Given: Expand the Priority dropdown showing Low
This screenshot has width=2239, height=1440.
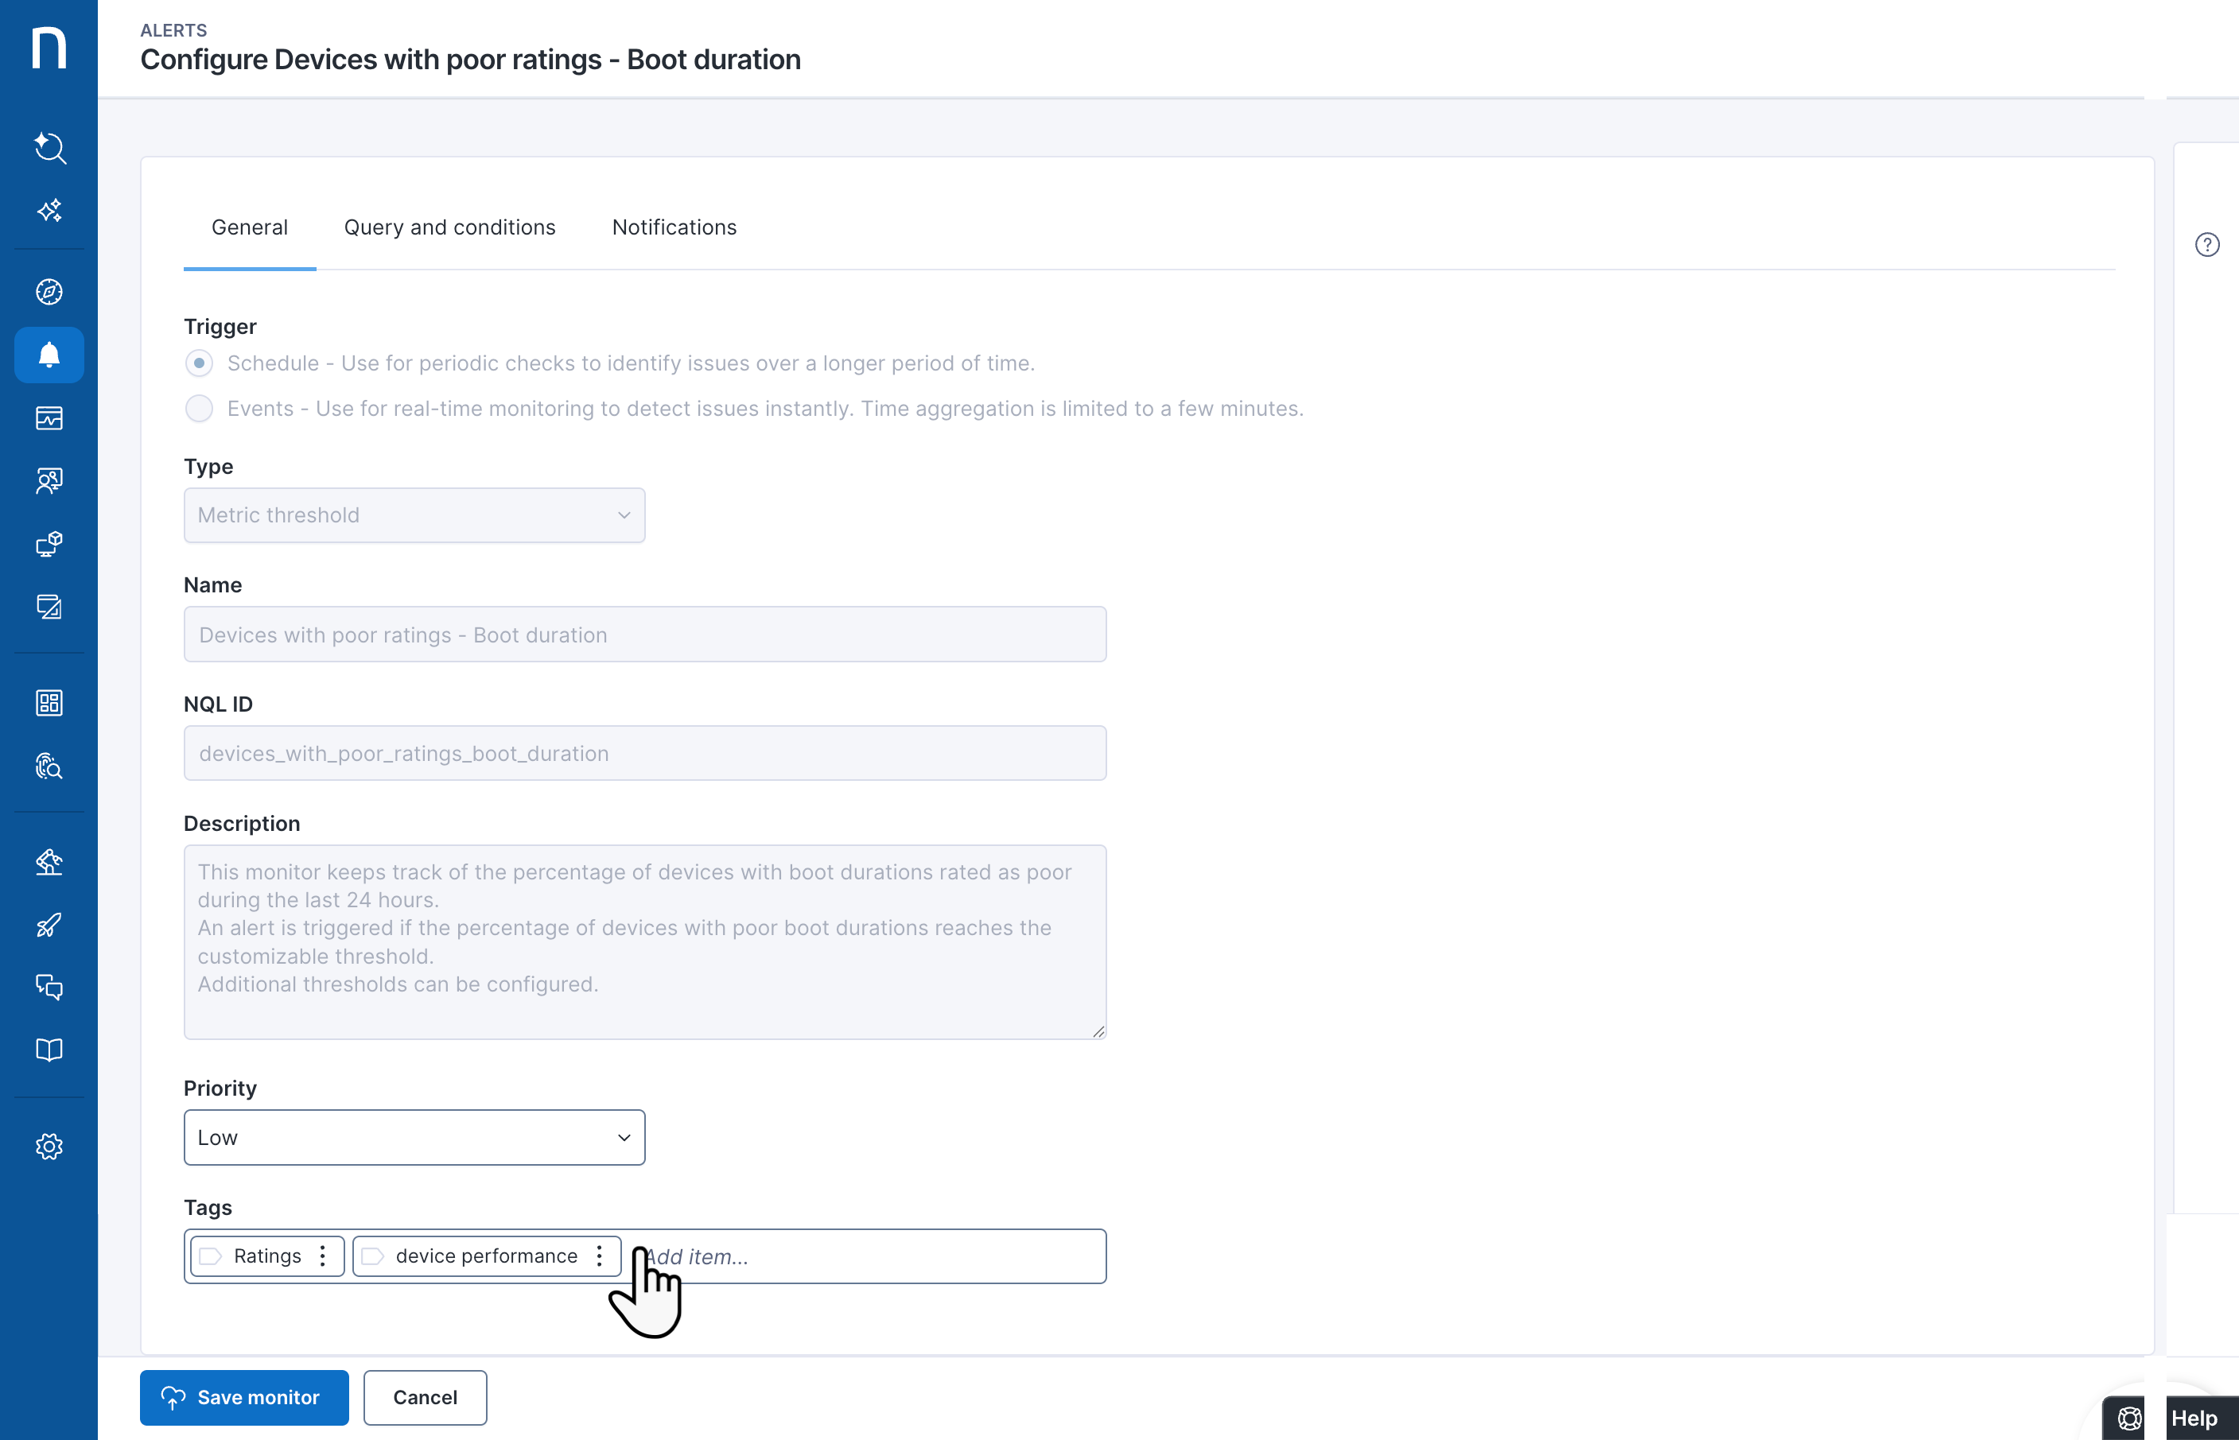Looking at the screenshot, I should tap(414, 1137).
